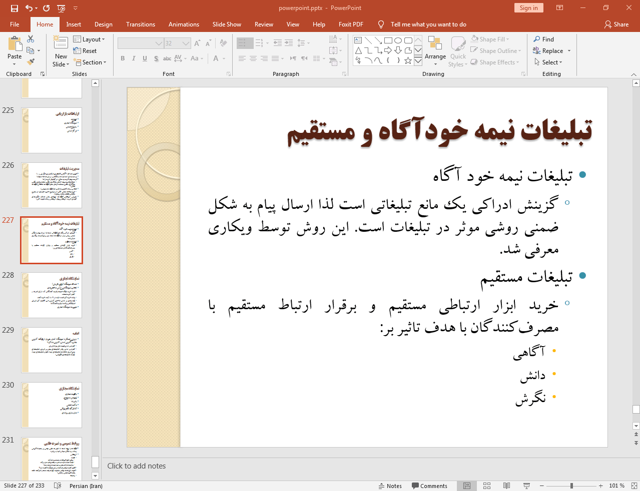
Task: Toggle text Shadow formatting
Action: (x=156, y=58)
